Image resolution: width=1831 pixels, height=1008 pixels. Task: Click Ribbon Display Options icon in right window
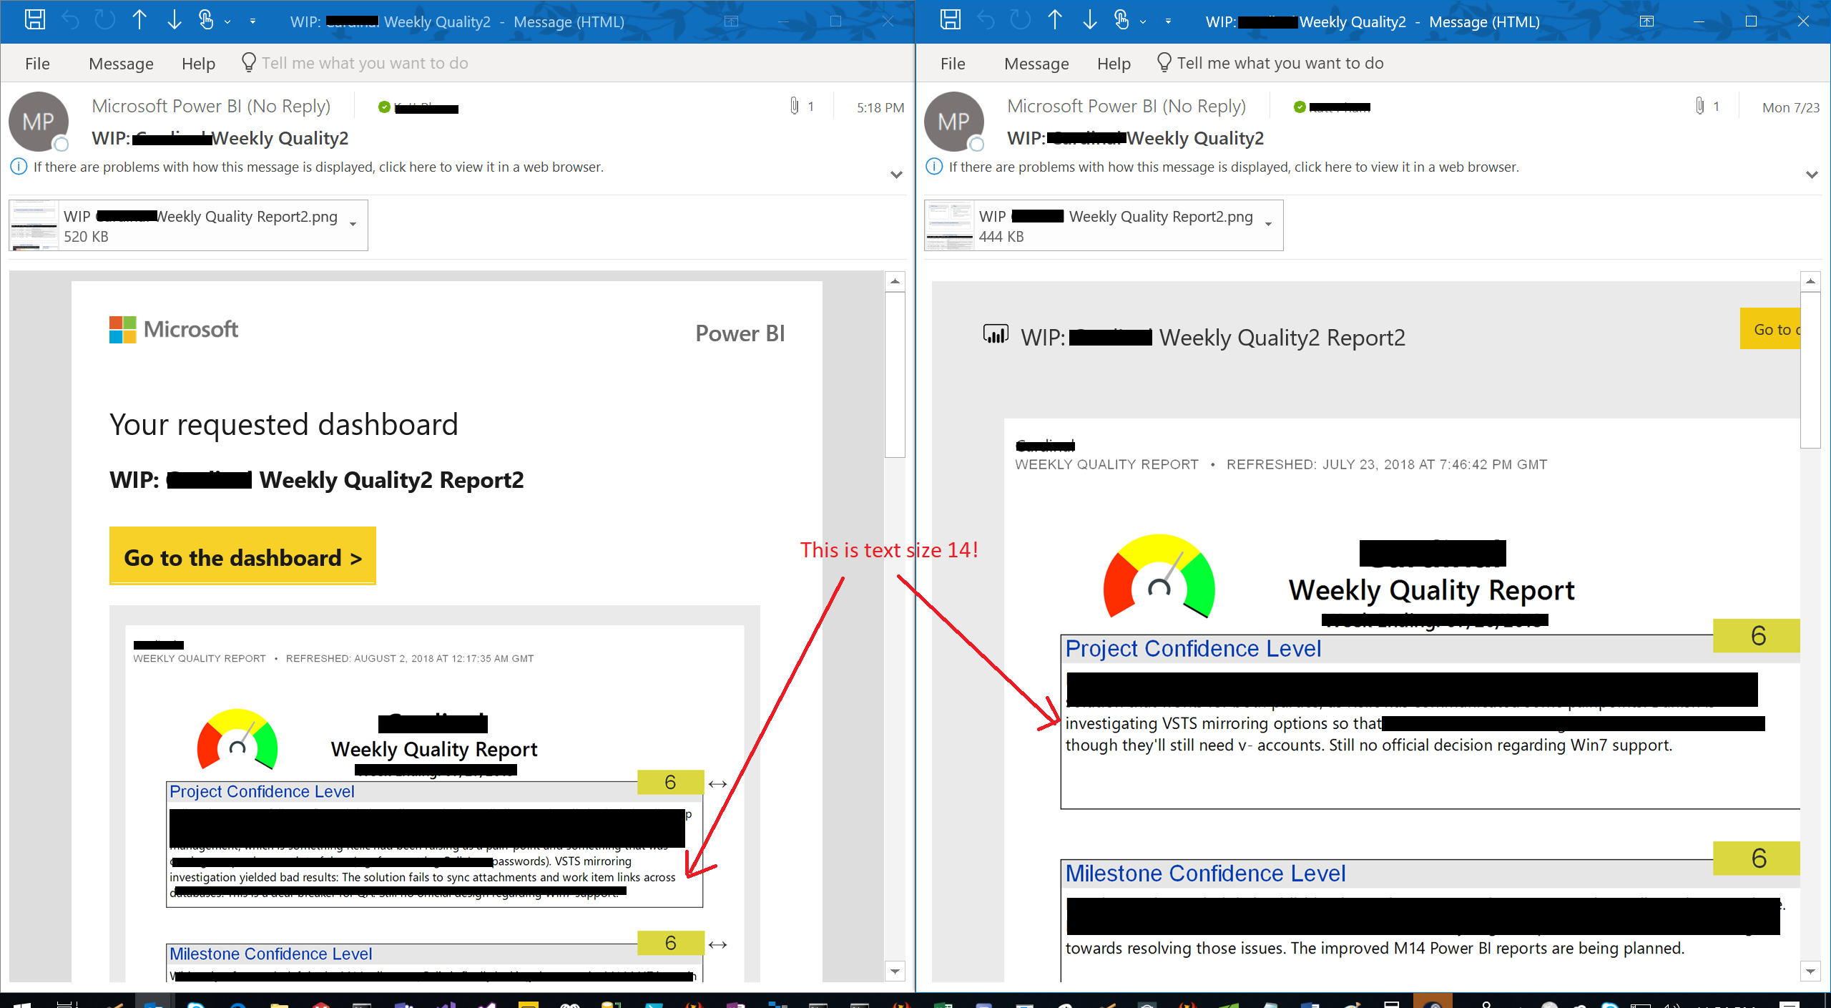coord(1646,21)
